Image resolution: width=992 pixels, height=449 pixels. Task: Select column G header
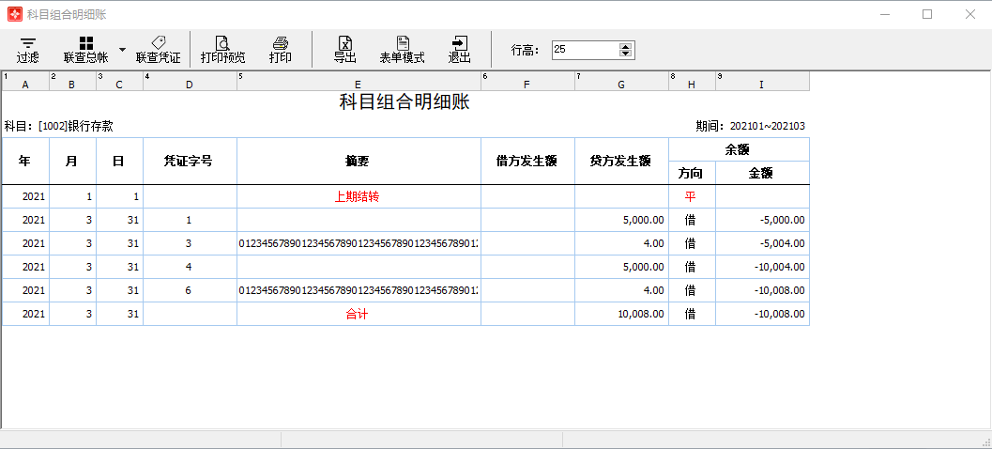(x=621, y=85)
